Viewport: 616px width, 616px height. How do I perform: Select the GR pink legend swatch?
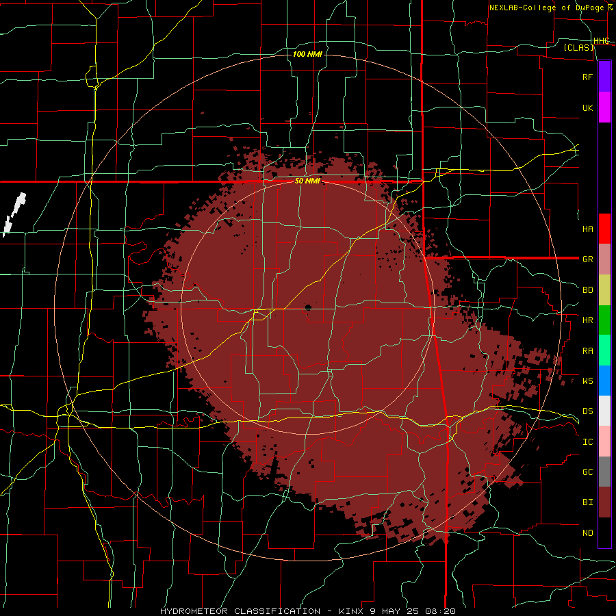pyautogui.click(x=604, y=259)
